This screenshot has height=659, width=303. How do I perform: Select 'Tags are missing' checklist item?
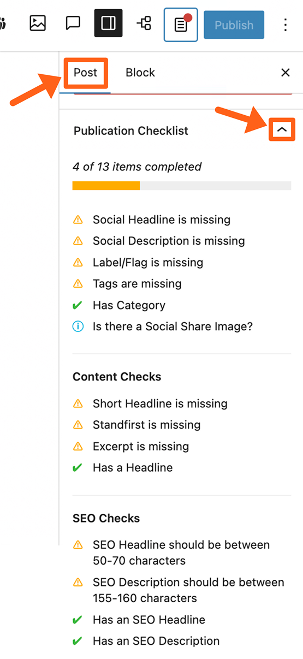[x=137, y=283]
